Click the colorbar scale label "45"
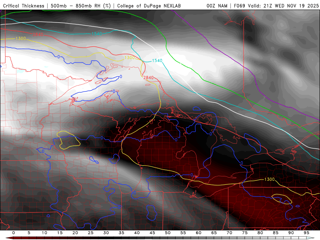This screenshot has width=320, height=240. pos(152,233)
